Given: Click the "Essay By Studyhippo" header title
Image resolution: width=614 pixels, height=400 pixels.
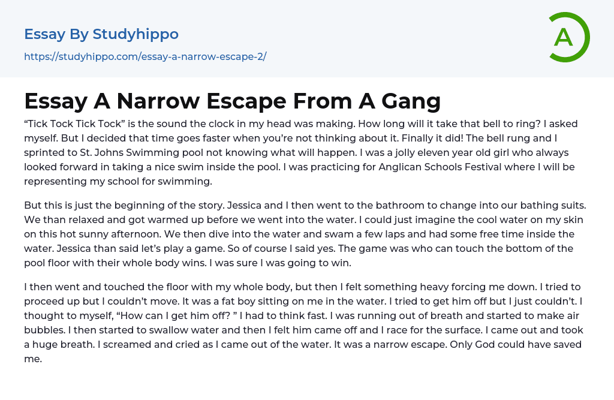Looking at the screenshot, I should 101,34.
